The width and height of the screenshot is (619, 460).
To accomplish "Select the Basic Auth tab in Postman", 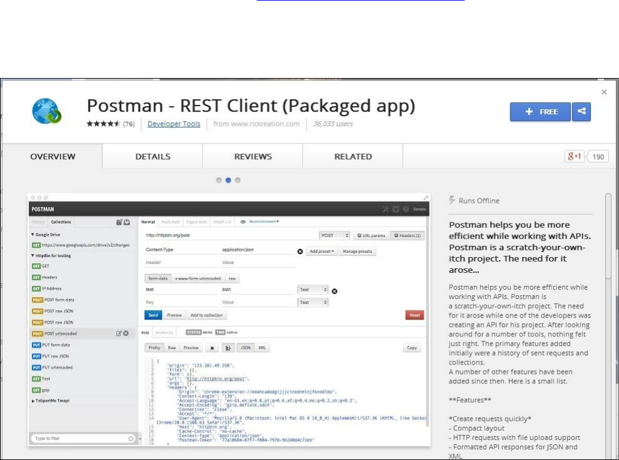I will (x=171, y=222).
